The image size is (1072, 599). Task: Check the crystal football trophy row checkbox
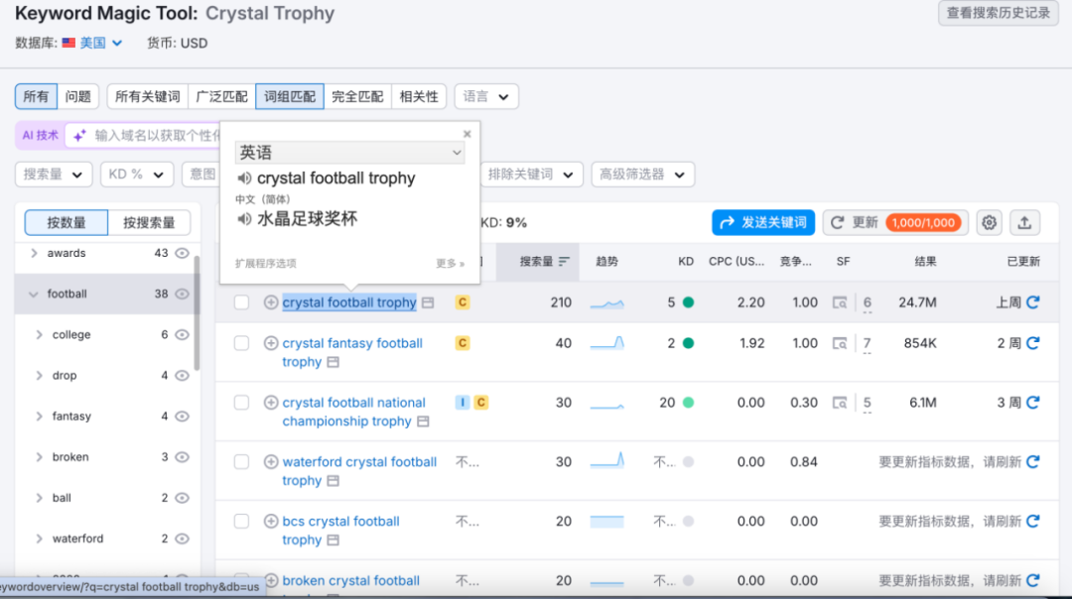[241, 302]
